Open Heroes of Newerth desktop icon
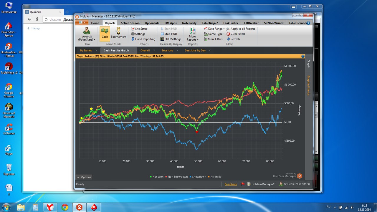Image resolution: width=377 pixels, height=212 pixels. [9, 111]
